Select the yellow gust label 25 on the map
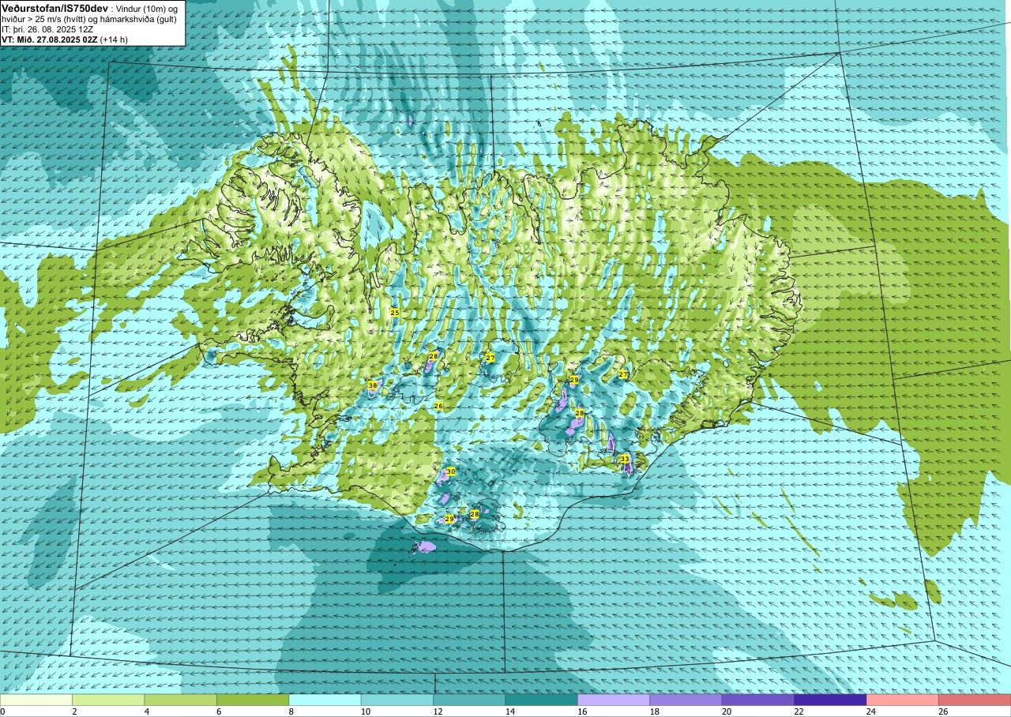 (x=395, y=313)
